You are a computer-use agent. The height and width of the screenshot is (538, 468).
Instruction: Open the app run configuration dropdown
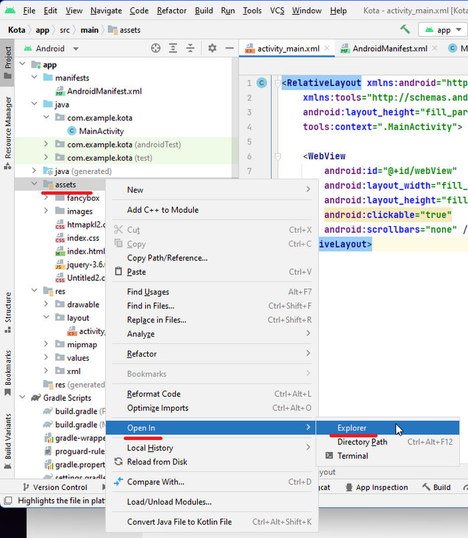point(443,30)
